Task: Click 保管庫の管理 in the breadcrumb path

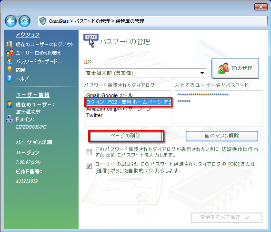Action: click(x=130, y=21)
